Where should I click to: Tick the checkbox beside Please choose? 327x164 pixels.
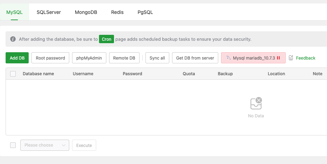click(13, 145)
